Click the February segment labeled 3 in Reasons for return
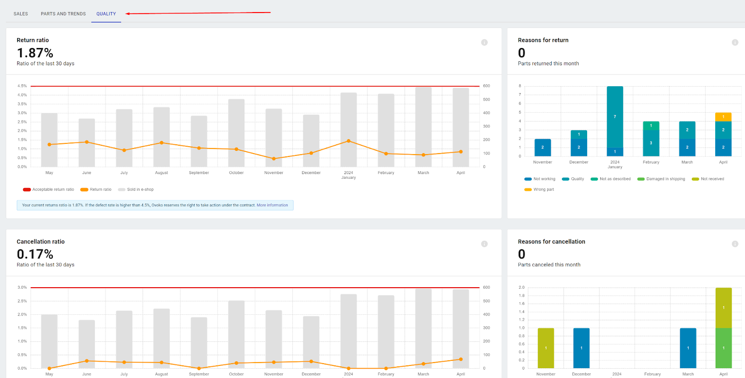745x378 pixels. pyautogui.click(x=651, y=143)
